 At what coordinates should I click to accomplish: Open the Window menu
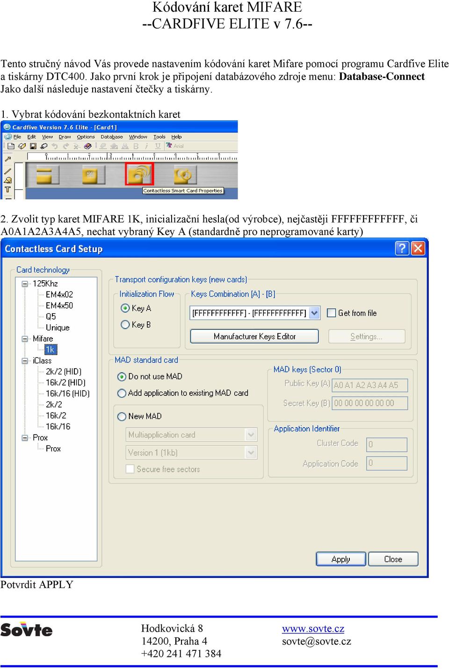click(138, 137)
